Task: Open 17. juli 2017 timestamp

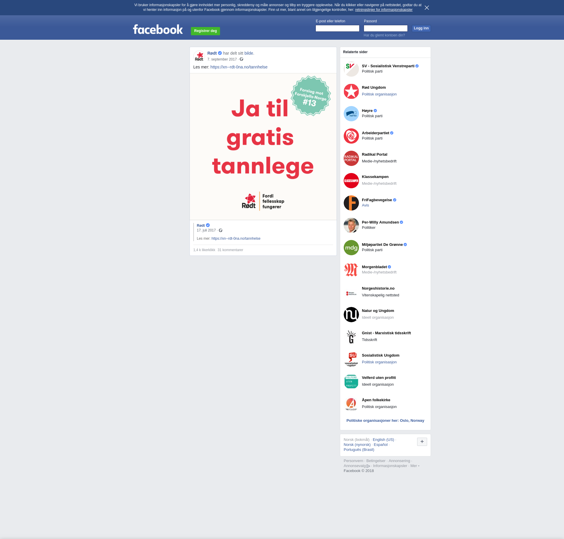Action: [206, 230]
